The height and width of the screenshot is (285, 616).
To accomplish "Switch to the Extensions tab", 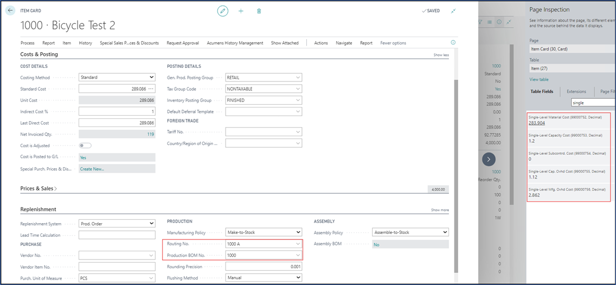I will point(576,92).
